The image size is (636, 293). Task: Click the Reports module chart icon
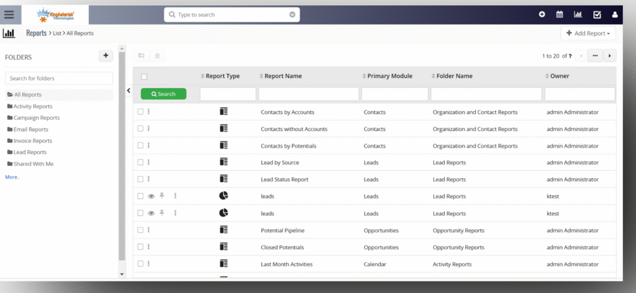click(x=9, y=34)
